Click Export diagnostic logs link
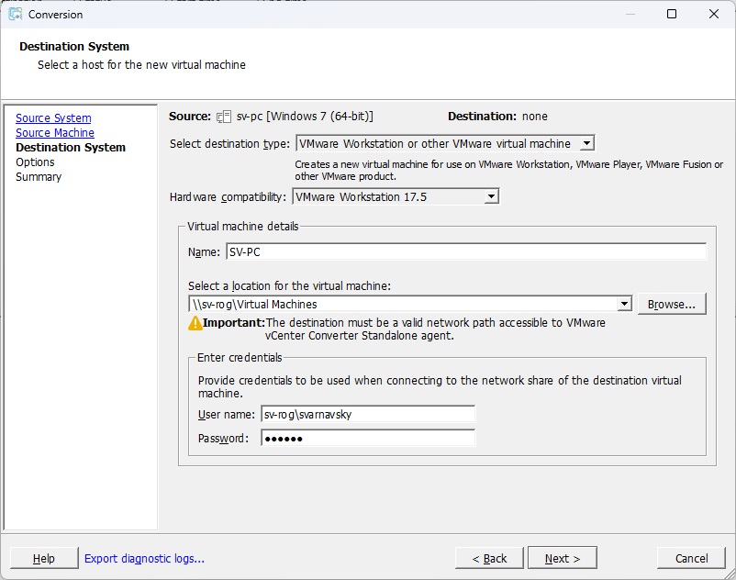This screenshot has height=580, width=736. (144, 558)
